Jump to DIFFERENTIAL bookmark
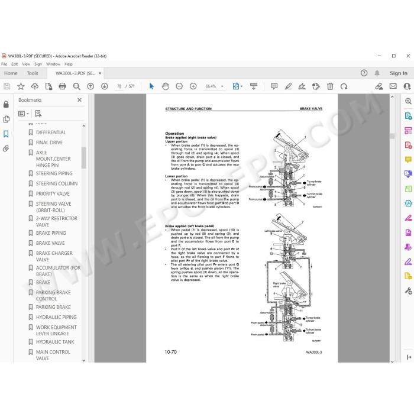 (x=51, y=132)
